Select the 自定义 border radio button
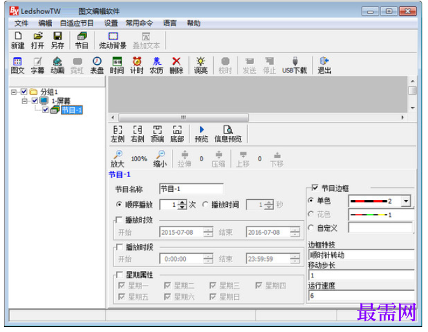 tap(311, 228)
